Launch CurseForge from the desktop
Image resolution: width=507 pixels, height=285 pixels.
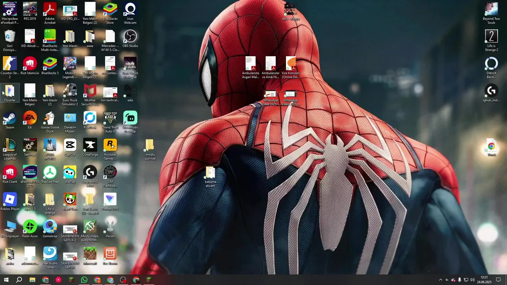90,147
